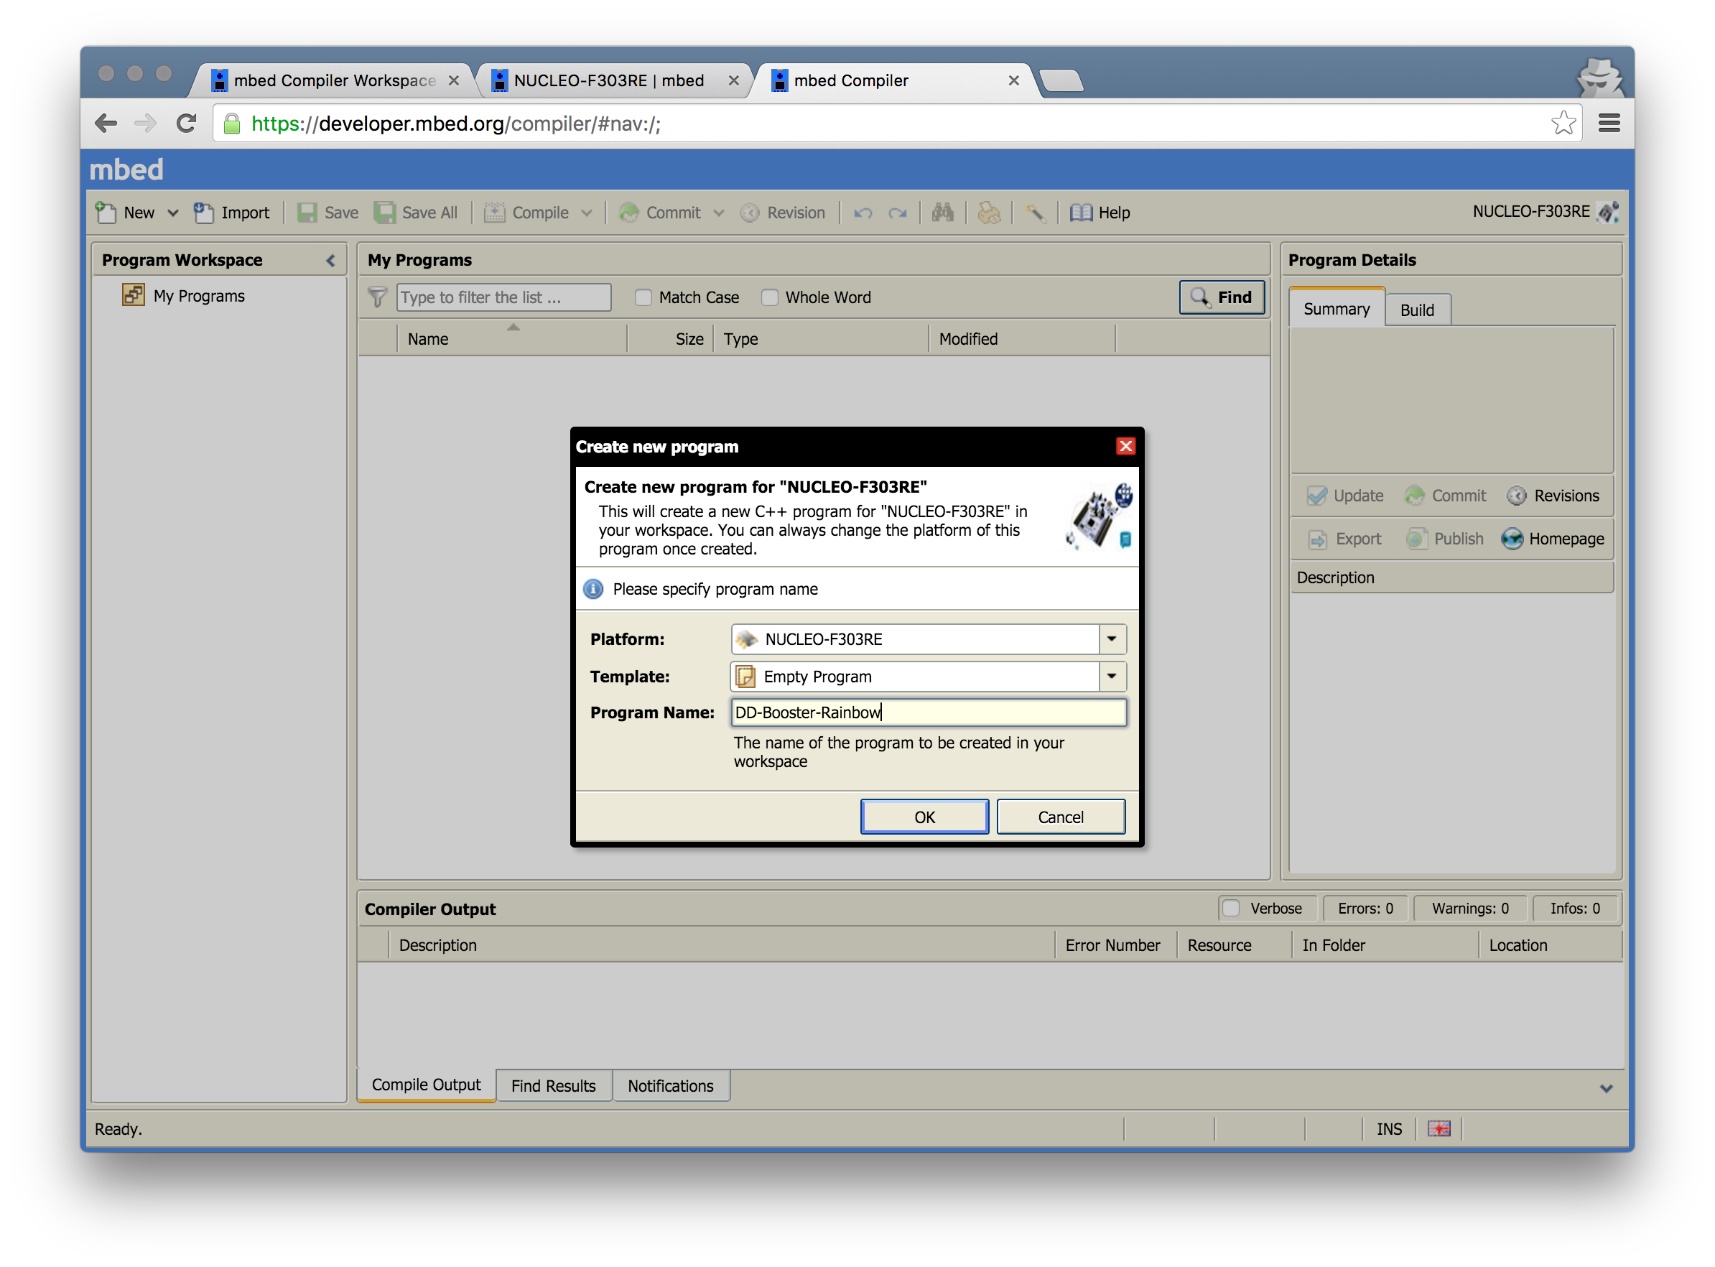Click the Import toolbar button
The width and height of the screenshot is (1715, 1267).
point(231,213)
